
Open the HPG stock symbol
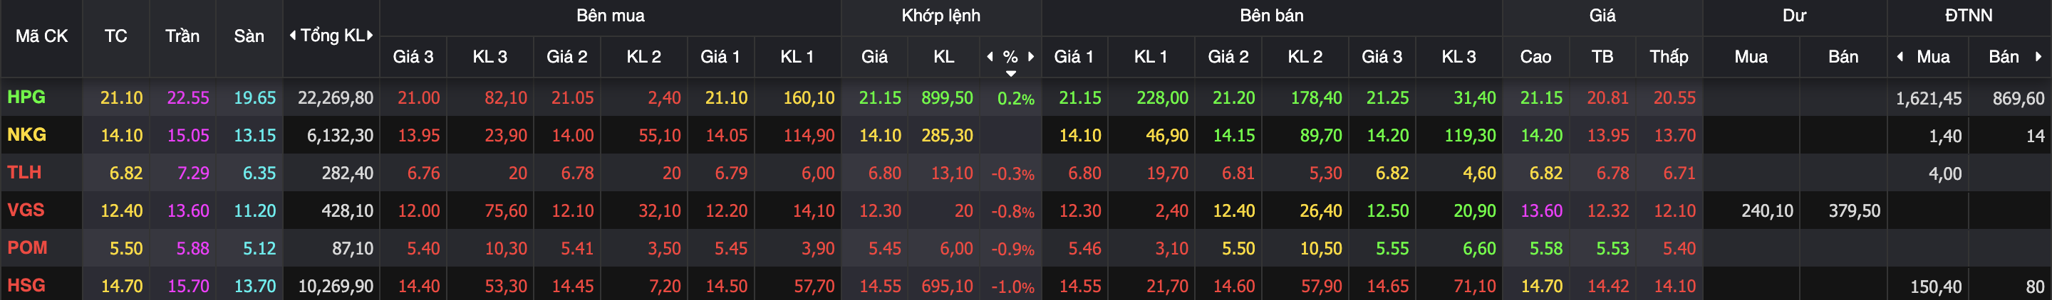coord(26,97)
